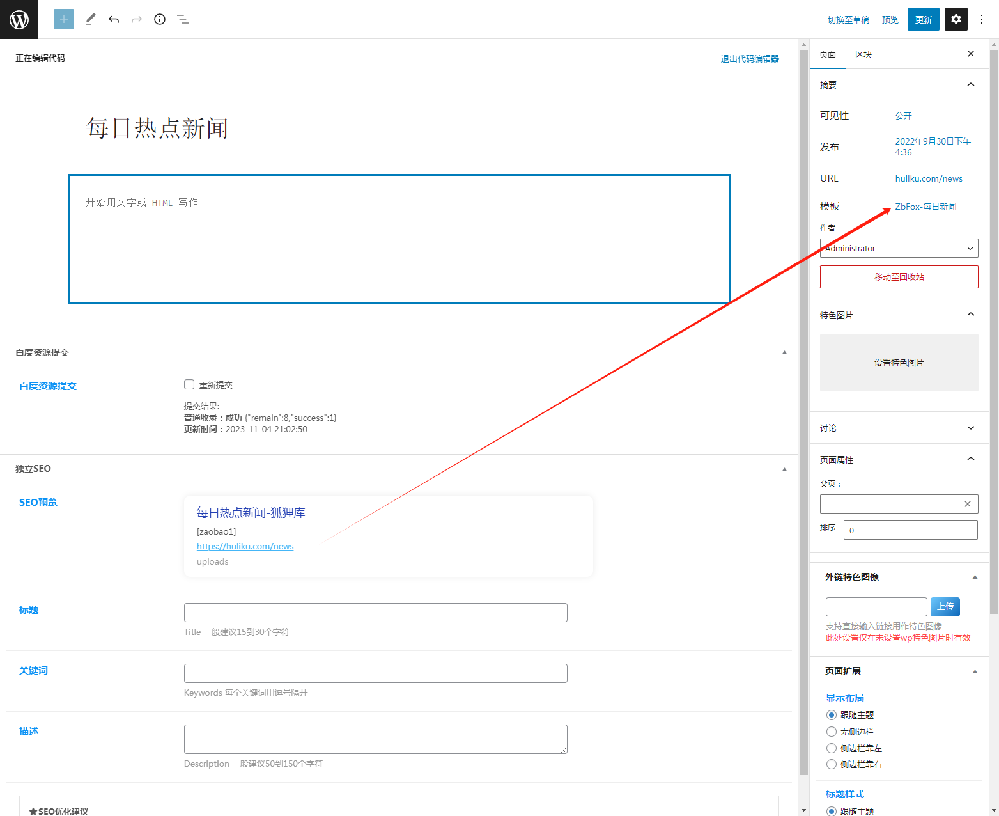Open the Administrator author dropdown

point(899,248)
